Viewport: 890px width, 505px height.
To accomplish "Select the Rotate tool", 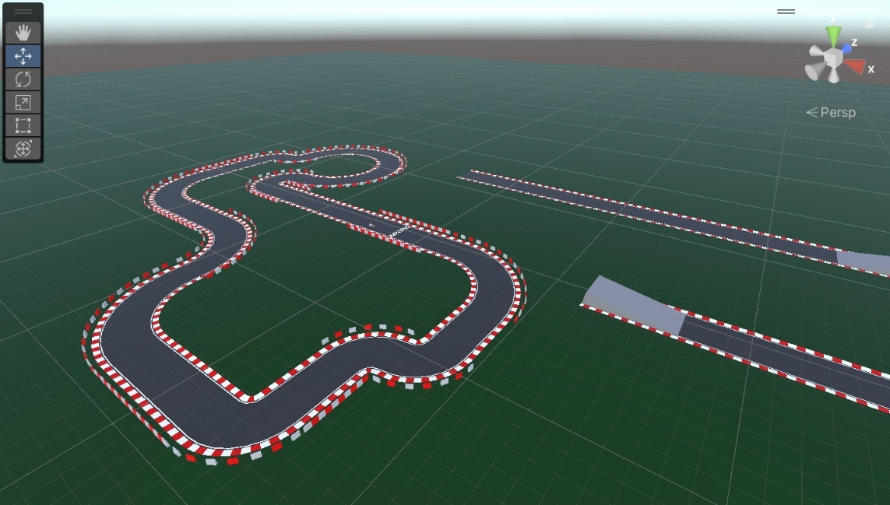I will tap(23, 79).
